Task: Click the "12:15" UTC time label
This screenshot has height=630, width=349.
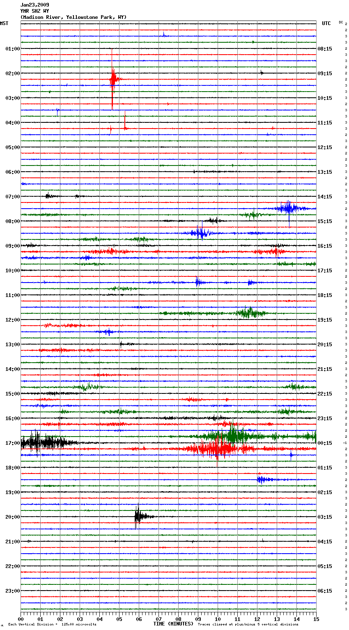Action: tap(325, 147)
